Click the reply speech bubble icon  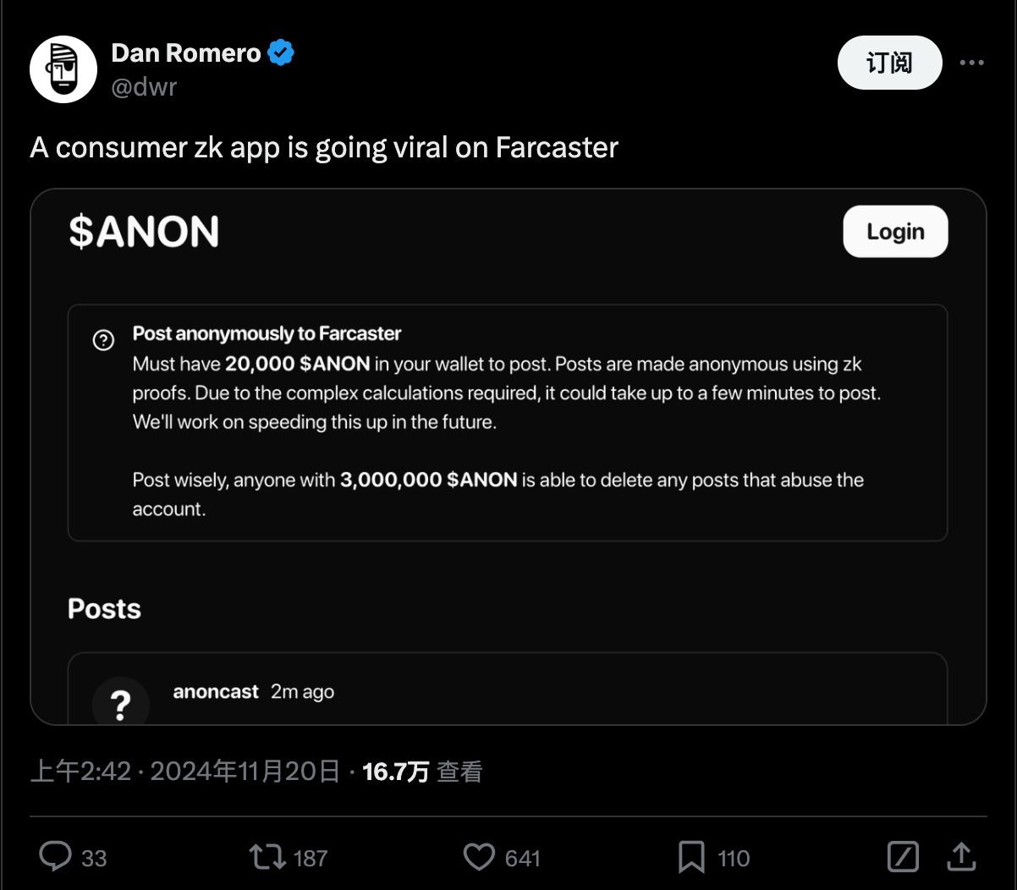click(56, 857)
